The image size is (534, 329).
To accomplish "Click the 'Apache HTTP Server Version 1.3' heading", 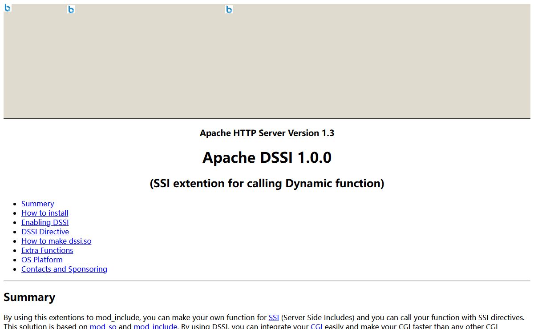I will (x=267, y=133).
